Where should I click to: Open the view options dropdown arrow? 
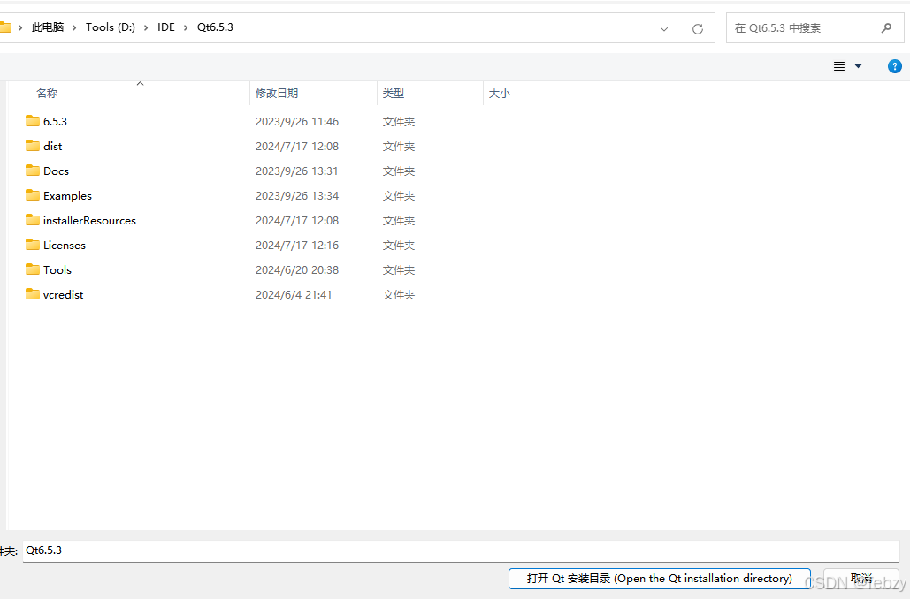click(859, 66)
